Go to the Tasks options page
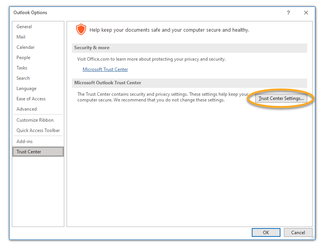Screen dimensions: 326x246 (x=22, y=68)
